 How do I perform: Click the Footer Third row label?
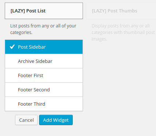tap(31, 104)
